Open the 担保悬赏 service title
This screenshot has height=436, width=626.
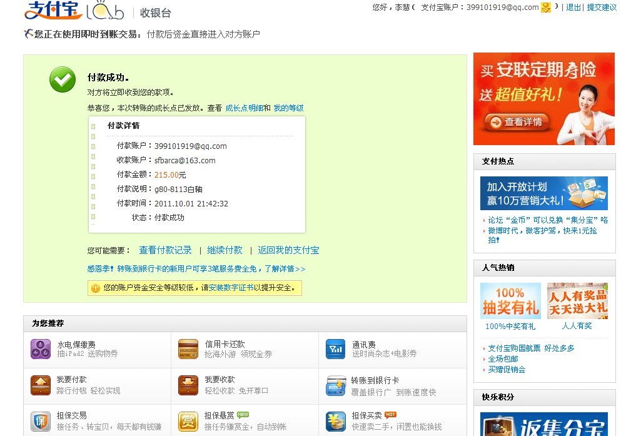pyautogui.click(x=219, y=415)
